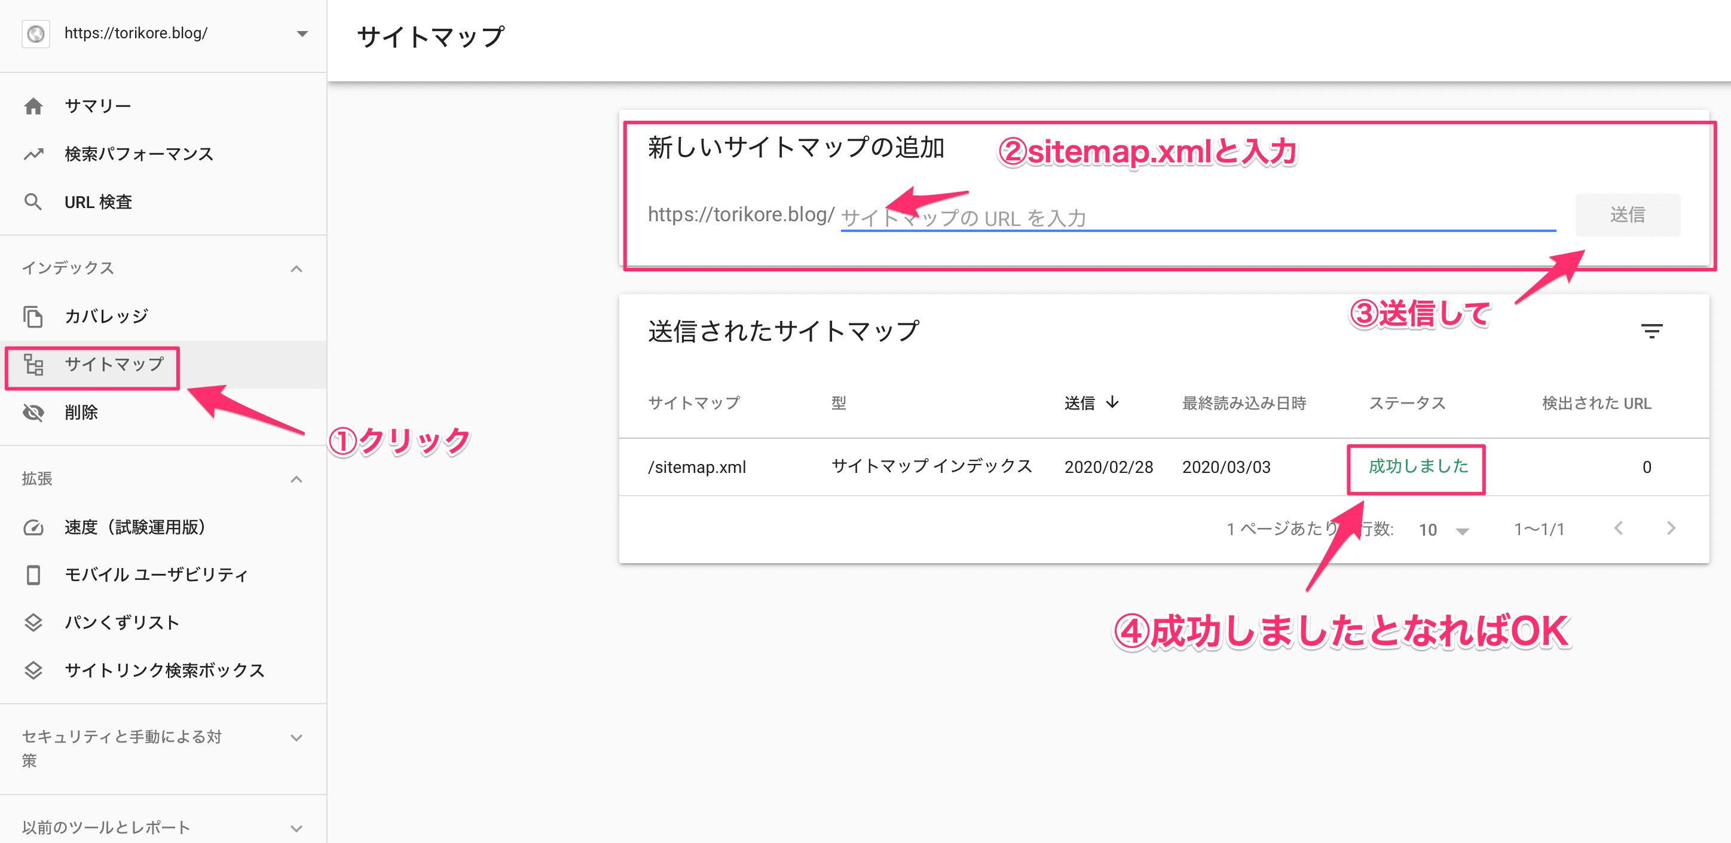The image size is (1731, 843).
Task: Collapse the 拡張 sidebar section
Action: [x=296, y=479]
